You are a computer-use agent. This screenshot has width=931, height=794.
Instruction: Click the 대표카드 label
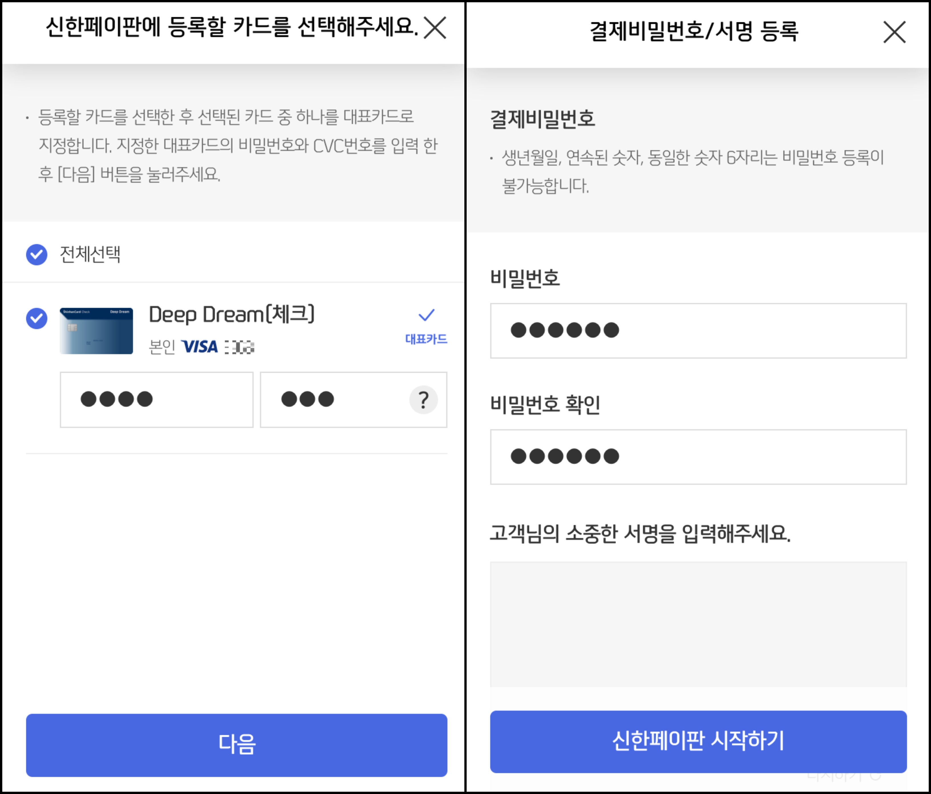pyautogui.click(x=426, y=339)
